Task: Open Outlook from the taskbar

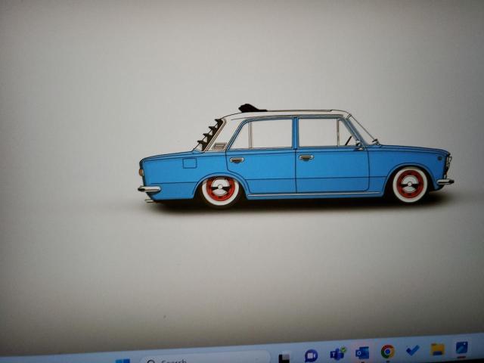Action: [362, 352]
